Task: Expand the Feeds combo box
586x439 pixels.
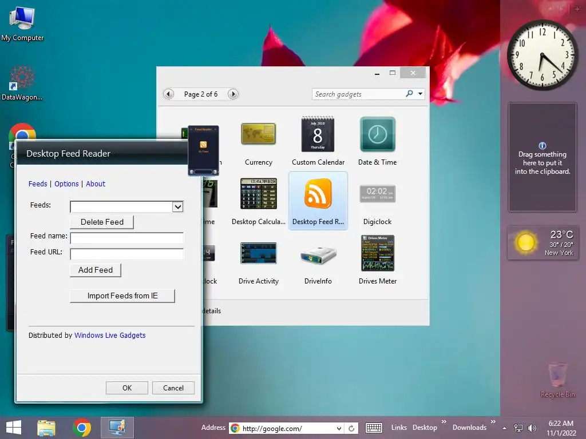Action: (x=178, y=207)
